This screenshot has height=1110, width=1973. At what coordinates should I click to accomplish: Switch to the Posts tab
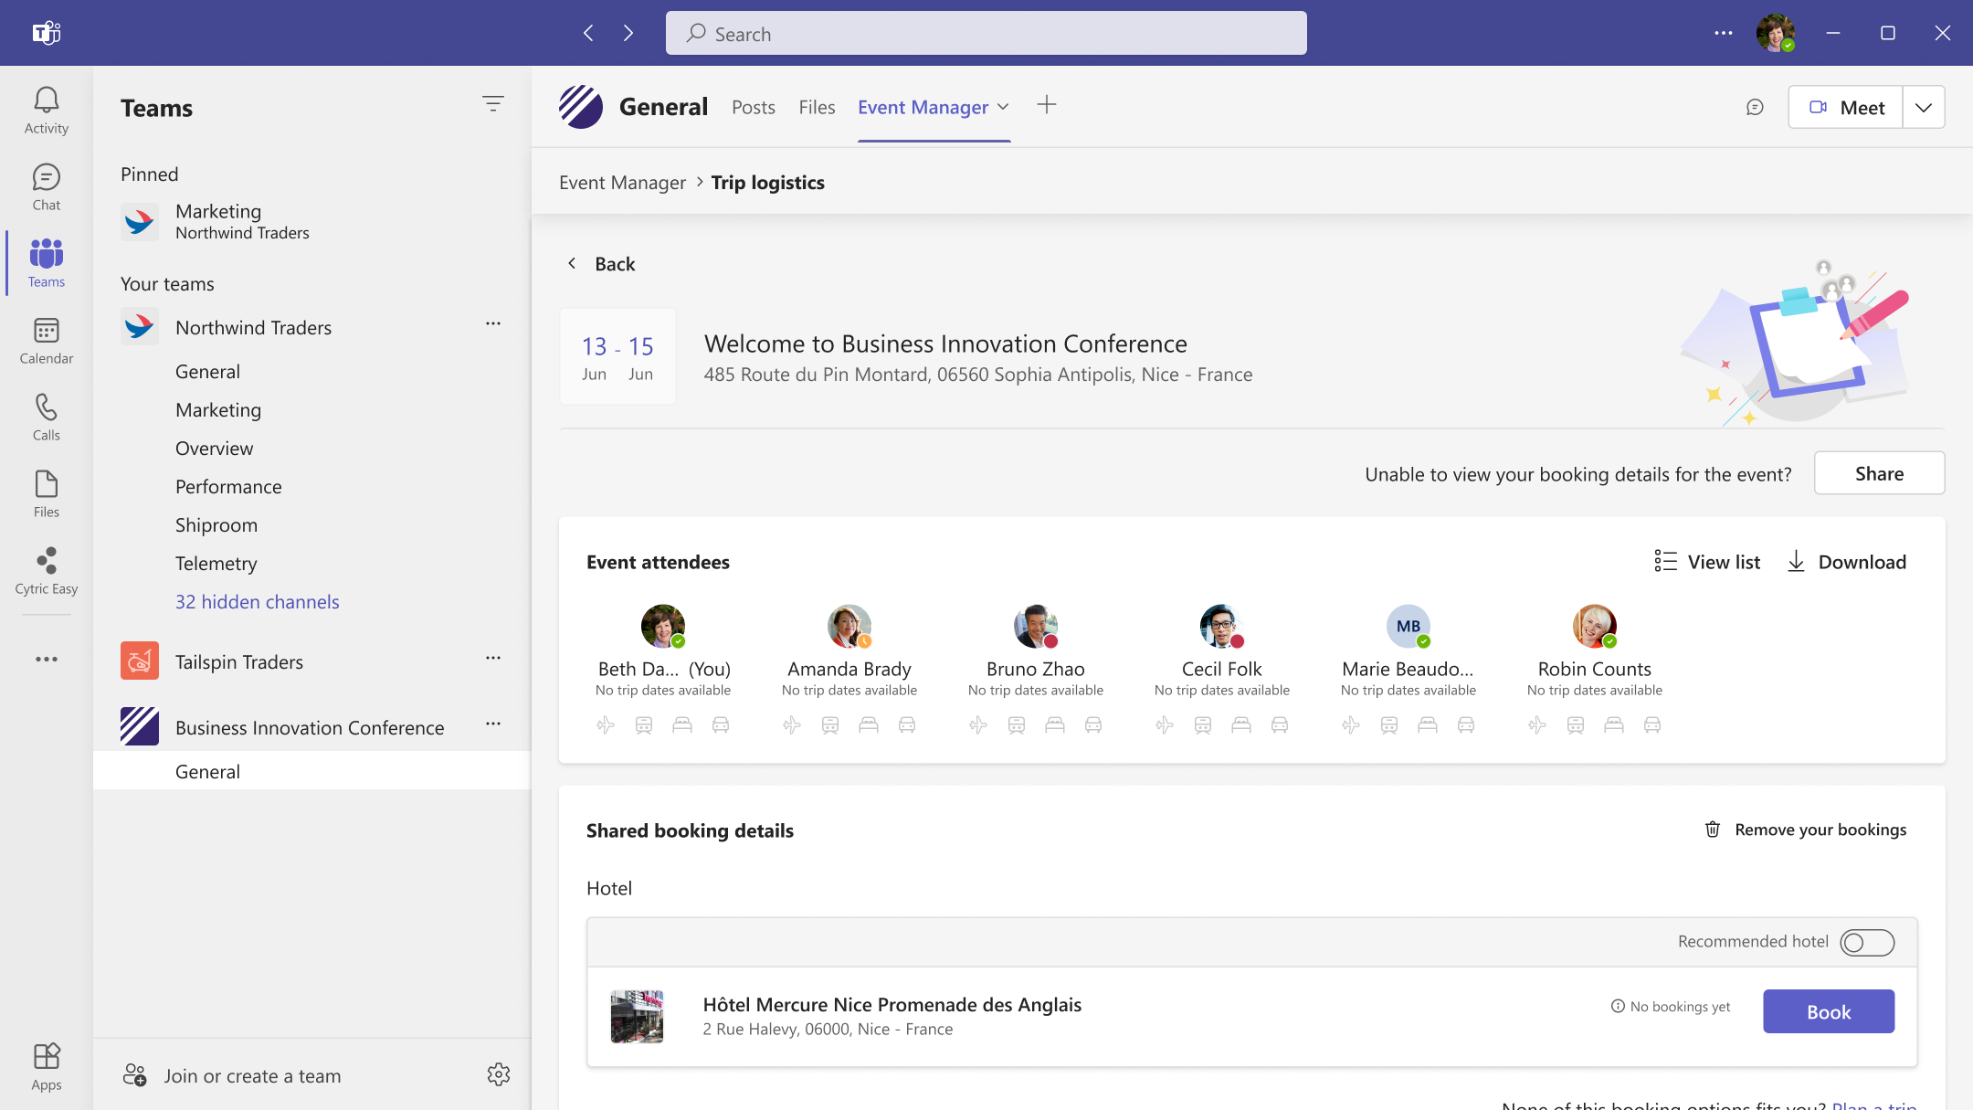click(753, 108)
